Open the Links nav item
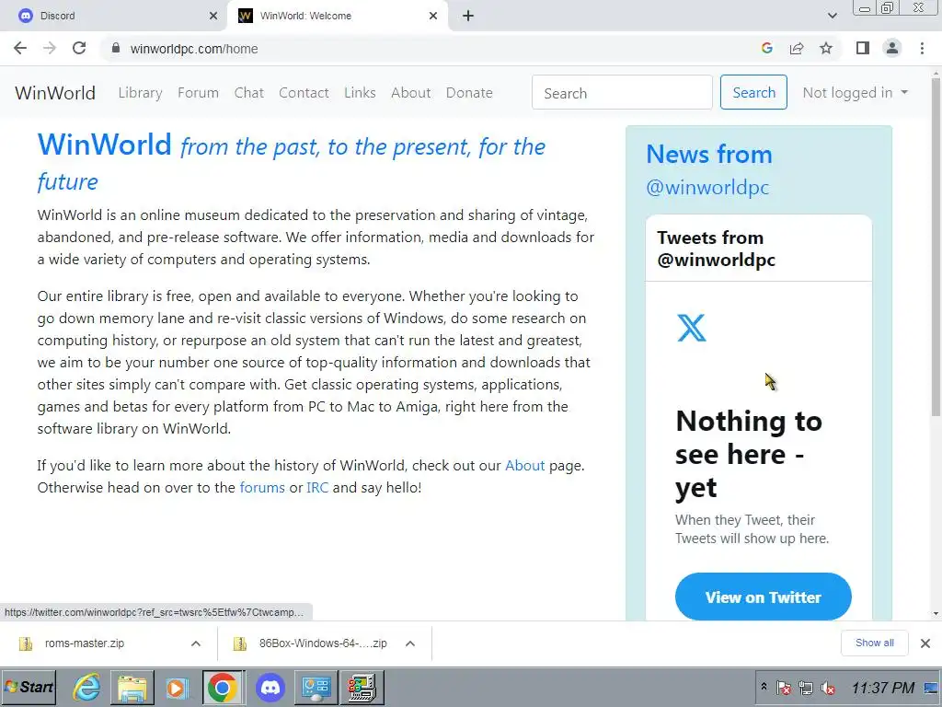The image size is (942, 707). click(360, 93)
